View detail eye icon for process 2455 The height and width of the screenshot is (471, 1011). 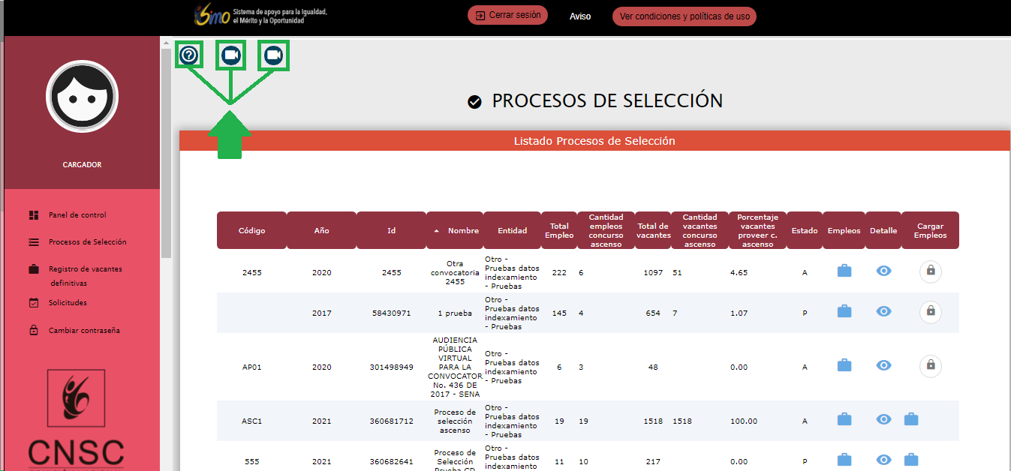(x=883, y=271)
